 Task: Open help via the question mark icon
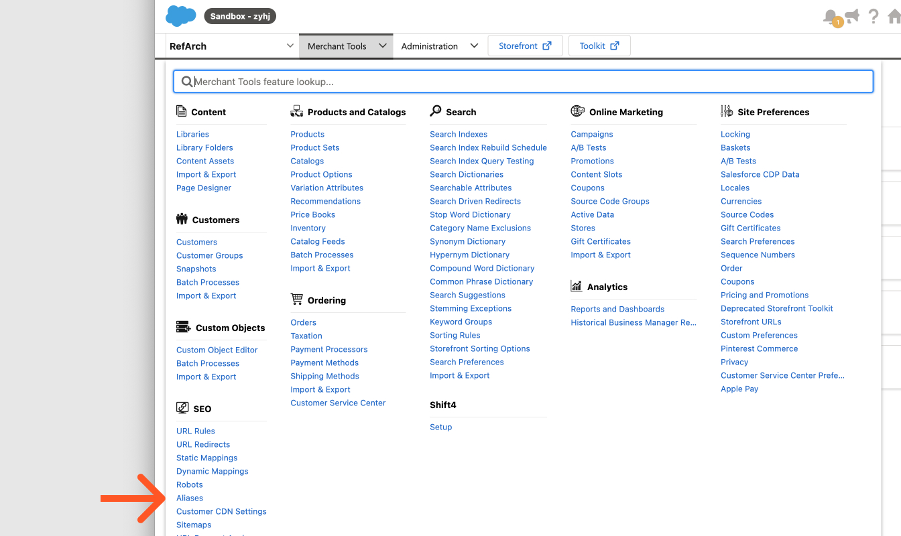(x=873, y=16)
